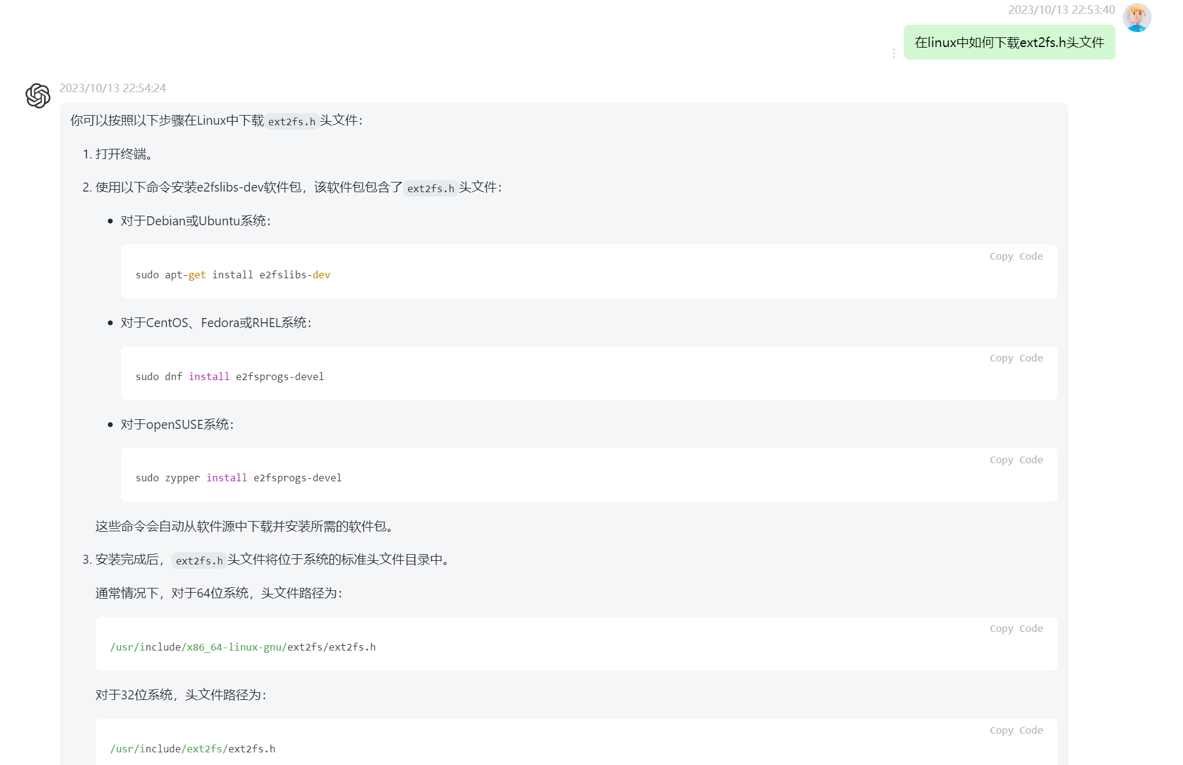Click the 22:53:40 user message timestamp
The width and height of the screenshot is (1183, 765).
point(1061,10)
